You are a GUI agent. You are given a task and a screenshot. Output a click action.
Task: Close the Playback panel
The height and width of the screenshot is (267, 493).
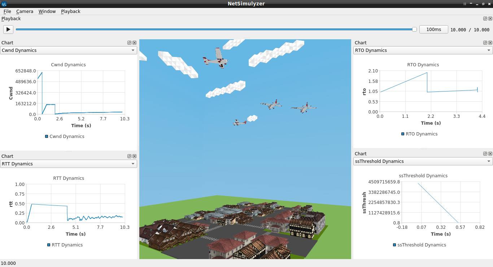[490, 19]
